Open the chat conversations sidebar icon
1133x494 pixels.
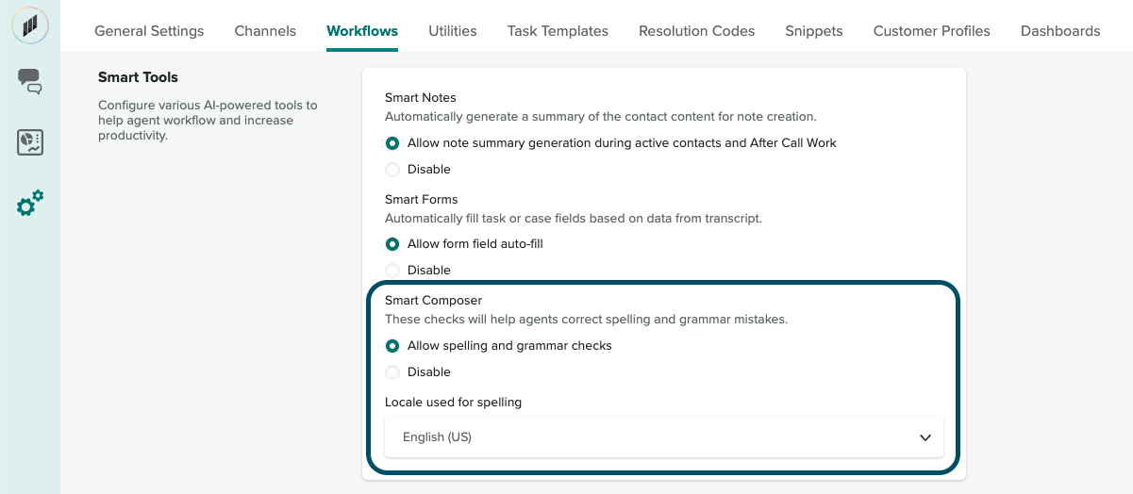point(30,82)
